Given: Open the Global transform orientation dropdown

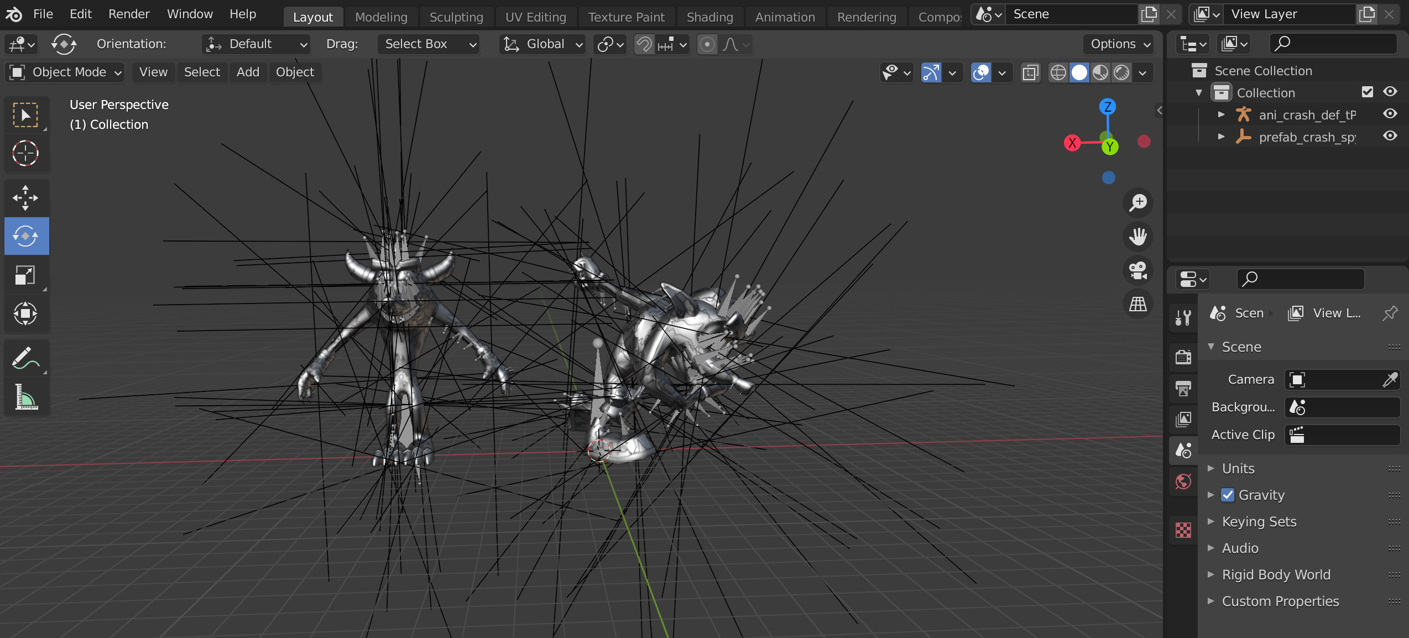Looking at the screenshot, I should click(x=542, y=44).
